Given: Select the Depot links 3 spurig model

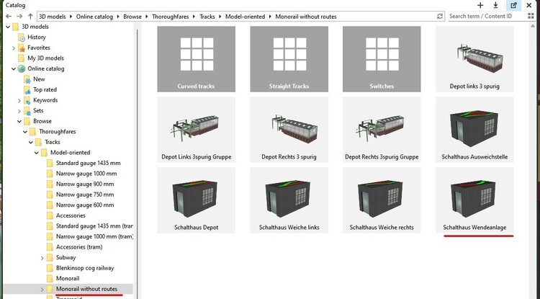Looking at the screenshot, I should [x=474, y=59].
